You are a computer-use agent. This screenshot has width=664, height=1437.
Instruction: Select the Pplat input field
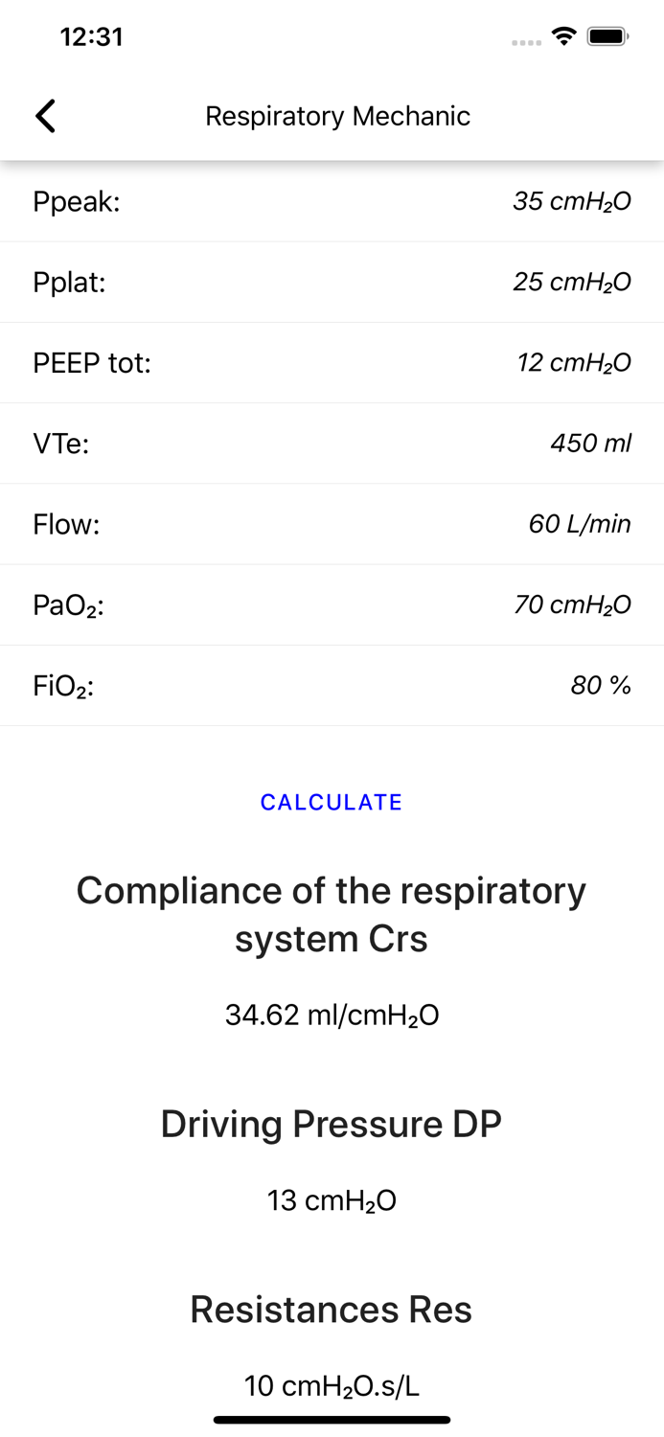(572, 282)
